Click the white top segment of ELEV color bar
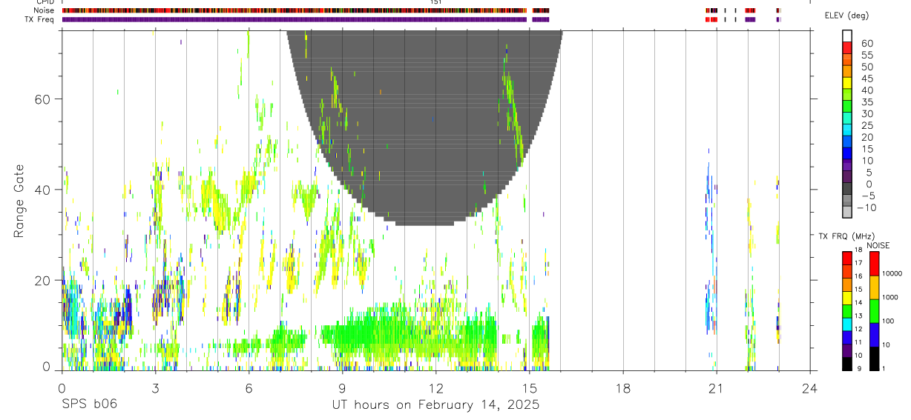Screen dimensions: 911x420 pos(847,36)
